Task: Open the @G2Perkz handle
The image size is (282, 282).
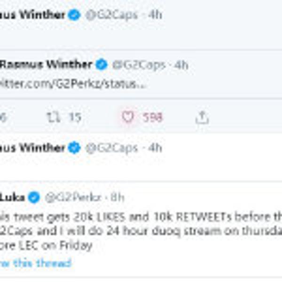Action: 73,197
